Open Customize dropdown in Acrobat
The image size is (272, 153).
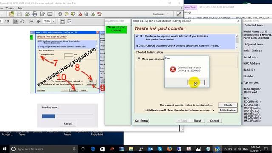[x=161, y=14]
